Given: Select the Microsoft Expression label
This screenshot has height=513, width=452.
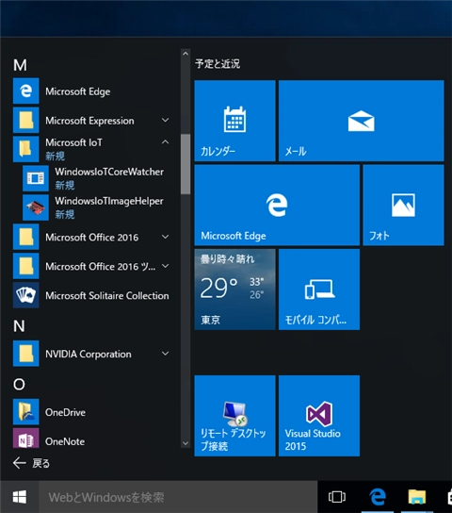Looking at the screenshot, I should [89, 121].
